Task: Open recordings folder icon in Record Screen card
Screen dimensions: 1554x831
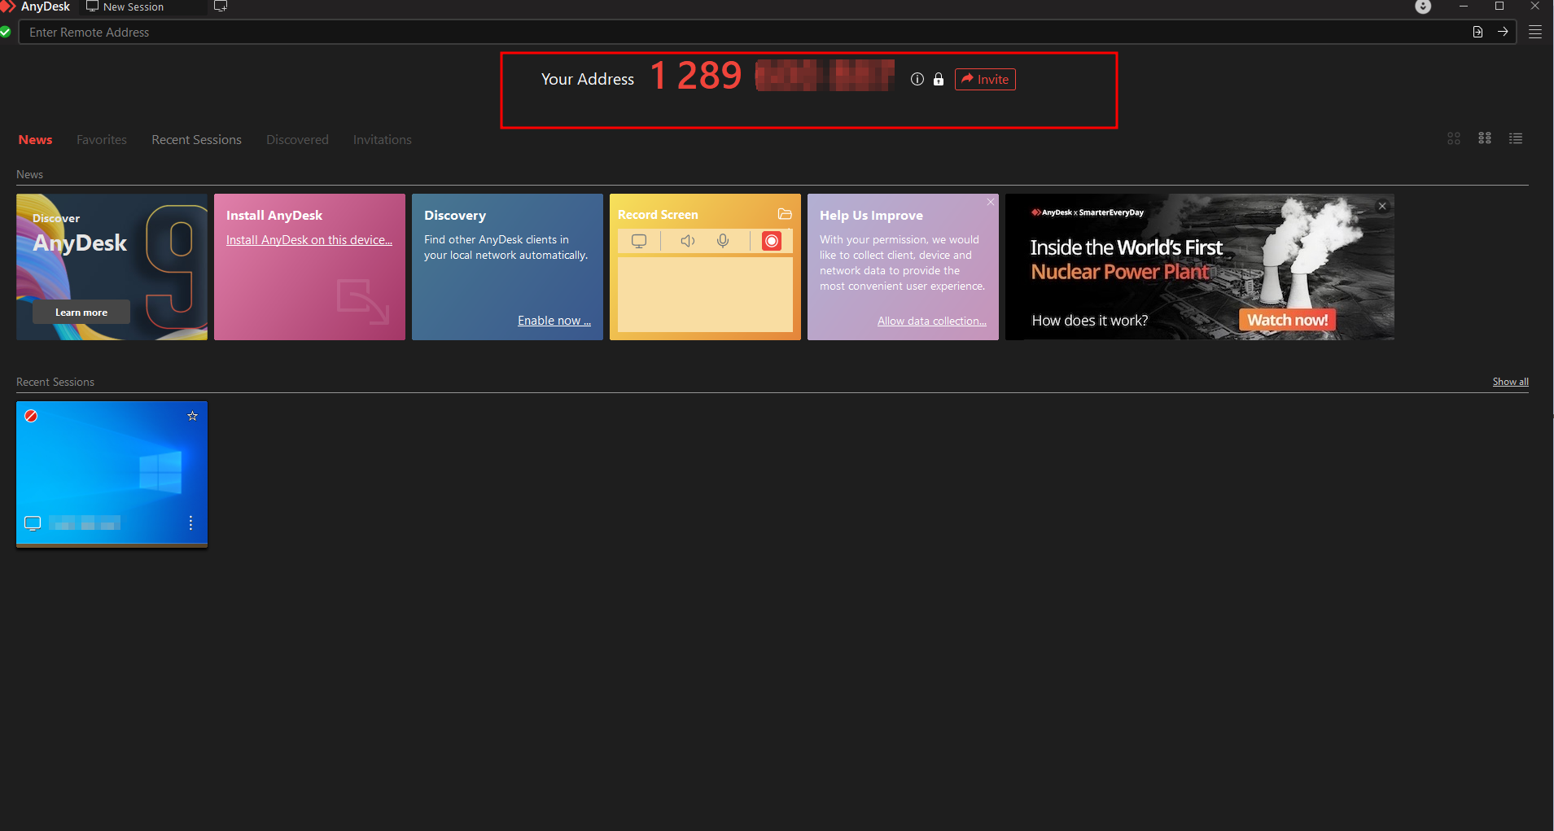Action: [x=785, y=214]
